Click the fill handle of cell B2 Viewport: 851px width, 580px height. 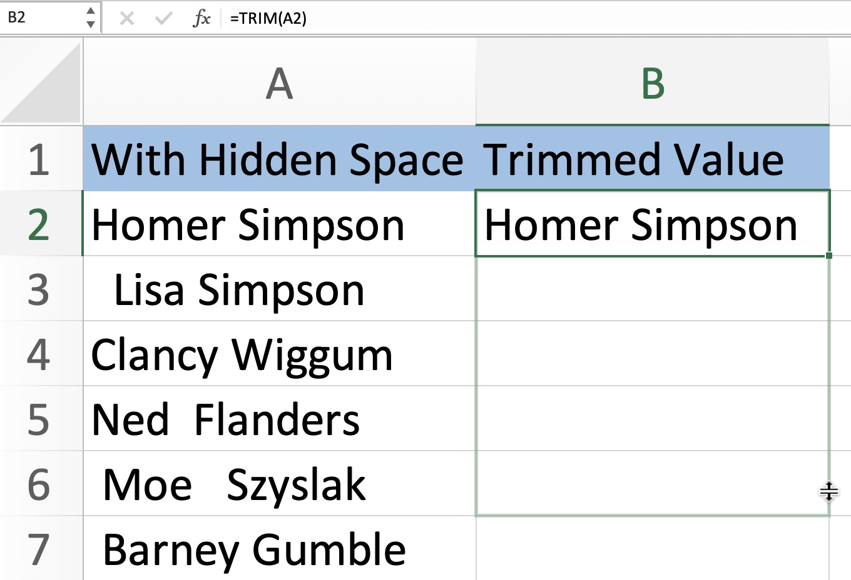point(829,256)
